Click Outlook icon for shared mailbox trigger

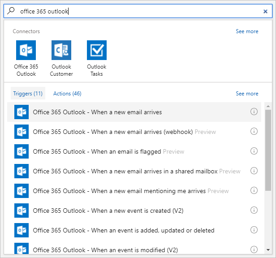click(22, 171)
